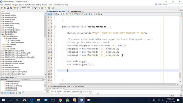Click the Profile Project clock icon
This screenshot has width=183, height=103.
coord(53,8)
